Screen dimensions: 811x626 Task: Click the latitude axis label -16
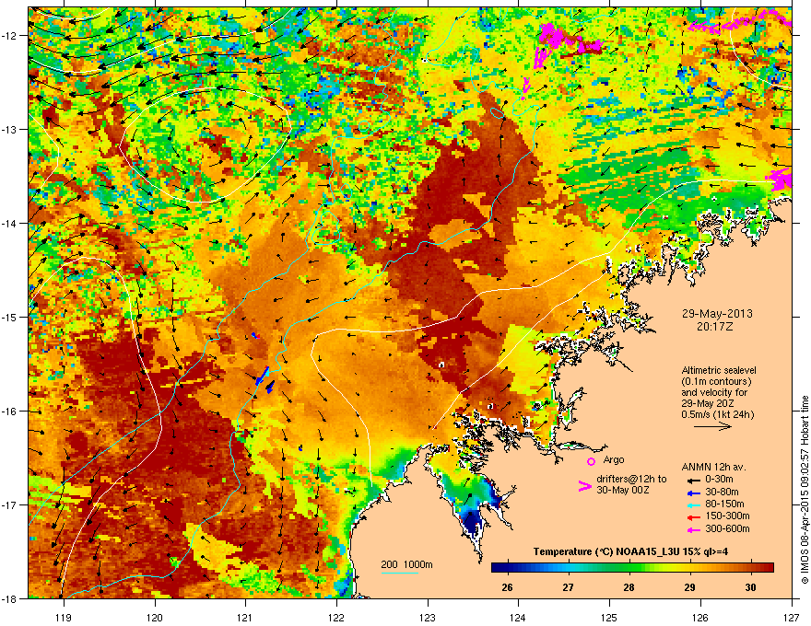(10, 412)
